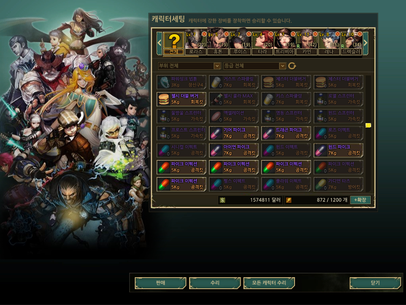Open the 등급 전체 grade dropdown
406x305 pixels.
click(255, 66)
